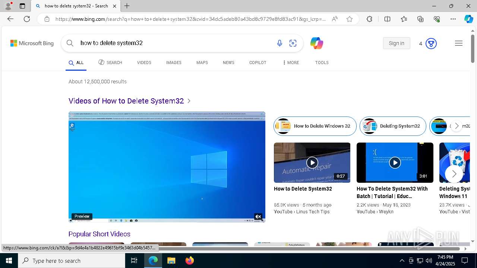Open 'How To Delete System32 With Batch' title

point(392,192)
